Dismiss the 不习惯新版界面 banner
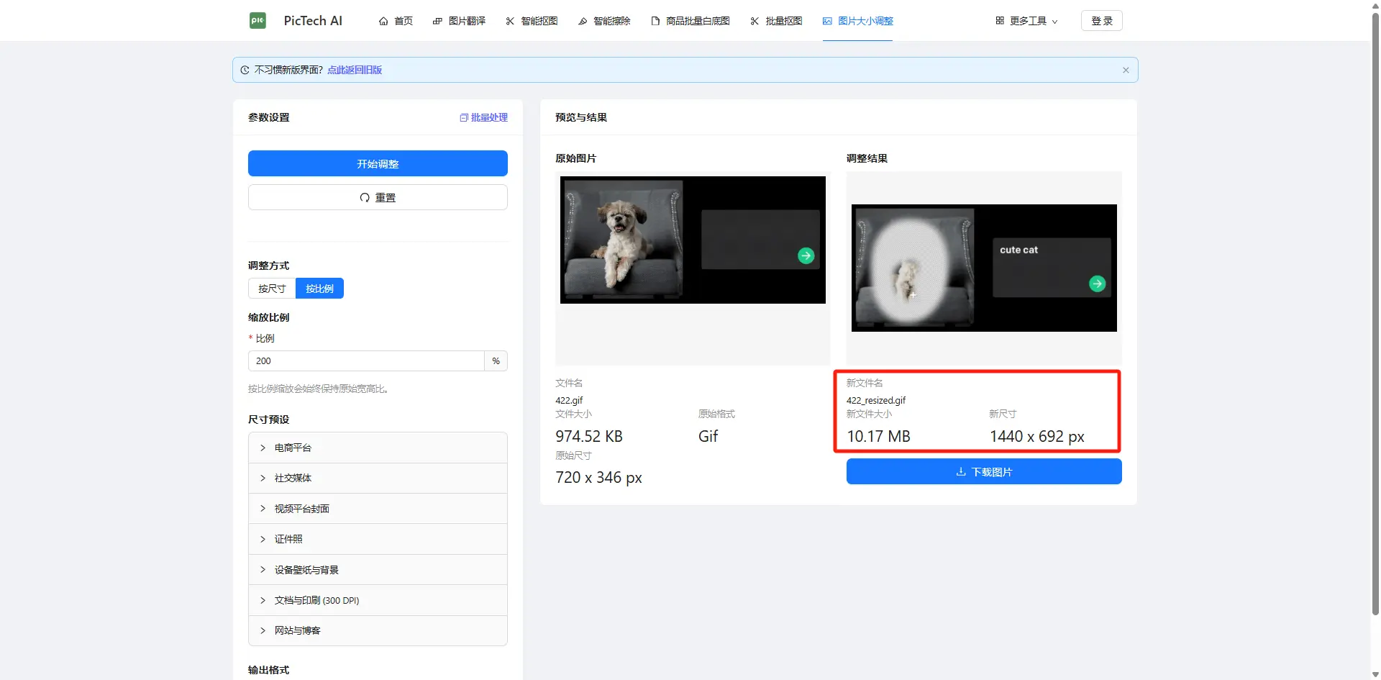The width and height of the screenshot is (1381, 680). point(1126,70)
